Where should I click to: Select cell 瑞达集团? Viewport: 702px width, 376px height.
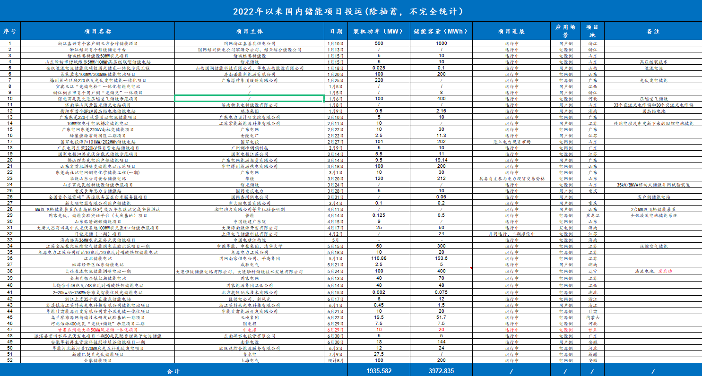250,111
